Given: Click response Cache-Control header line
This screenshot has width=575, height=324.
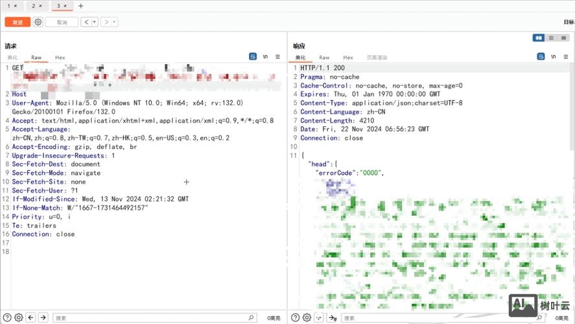Looking at the screenshot, I should (x=381, y=86).
